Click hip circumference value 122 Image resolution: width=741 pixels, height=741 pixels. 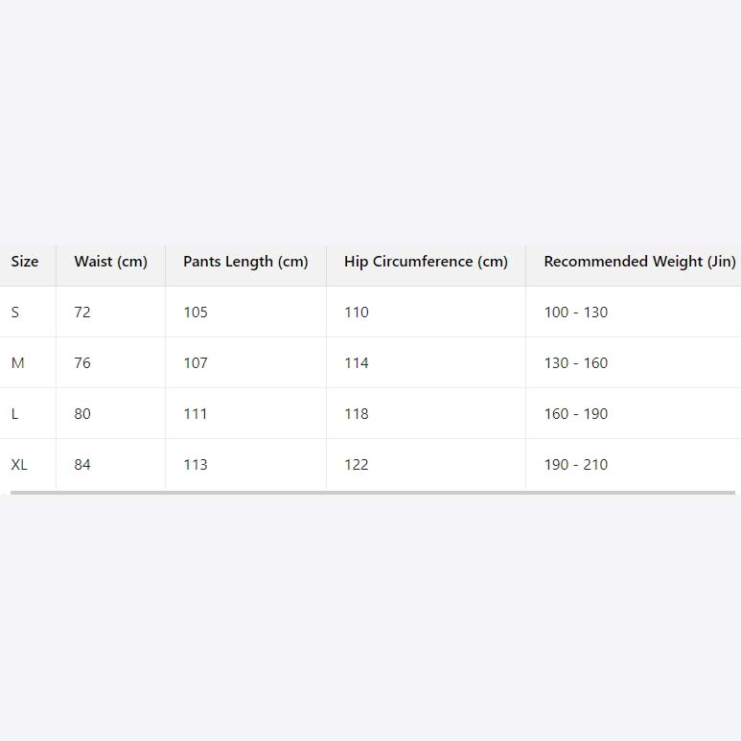[357, 465]
